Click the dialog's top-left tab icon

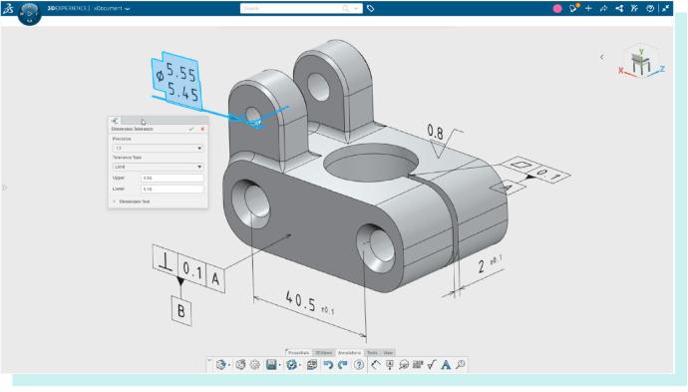(x=115, y=121)
